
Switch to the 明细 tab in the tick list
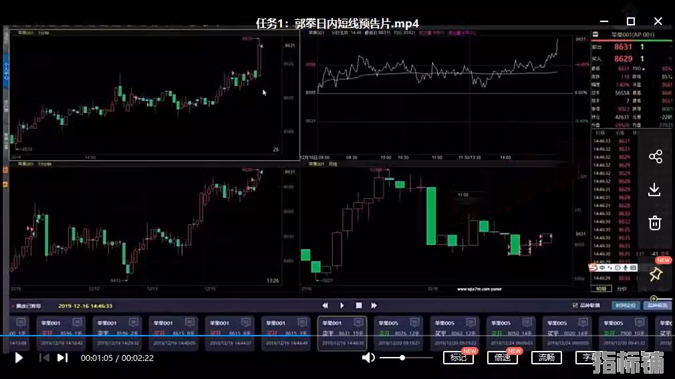click(x=601, y=289)
